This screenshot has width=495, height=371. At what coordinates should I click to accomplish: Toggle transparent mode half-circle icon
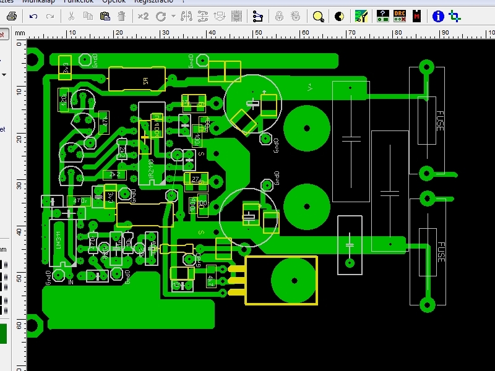[x=339, y=16]
